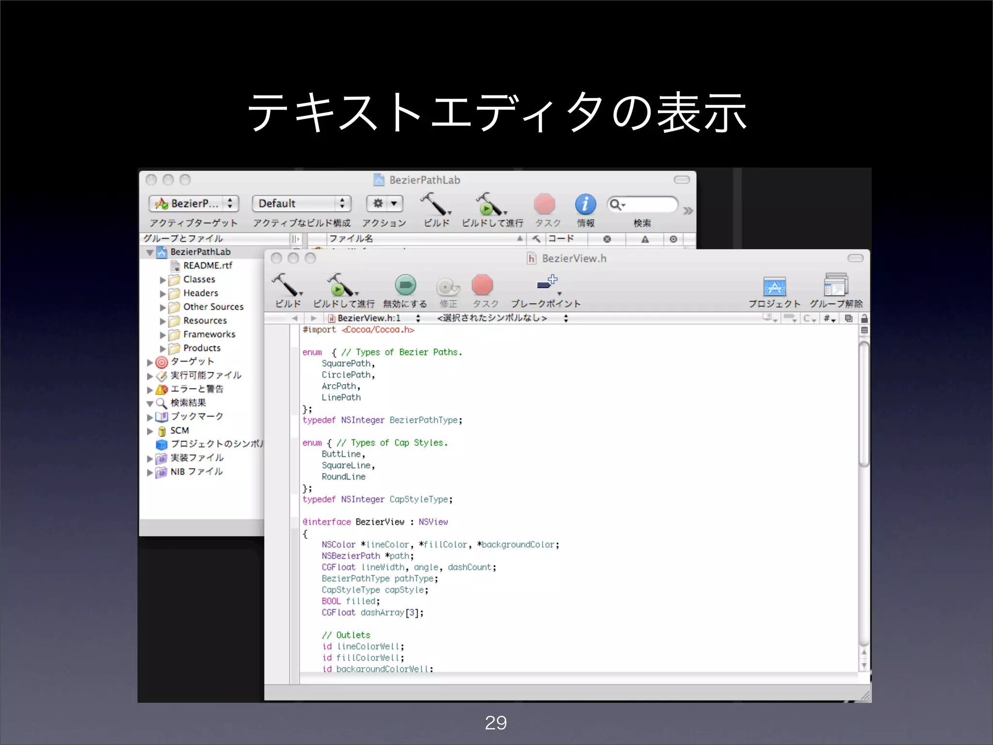Viewport: 993px width, 745px height.
Task: Click the コード column header
Action: click(x=566, y=239)
